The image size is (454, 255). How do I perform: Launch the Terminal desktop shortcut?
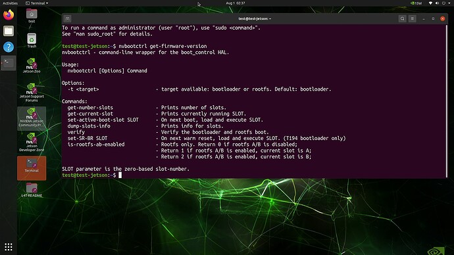click(x=32, y=168)
